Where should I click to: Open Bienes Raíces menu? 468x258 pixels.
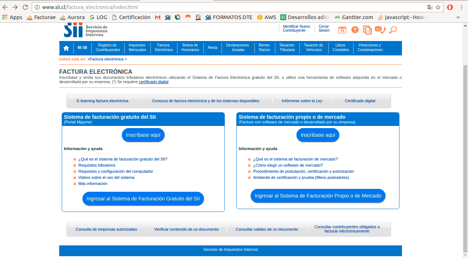pyautogui.click(x=264, y=48)
